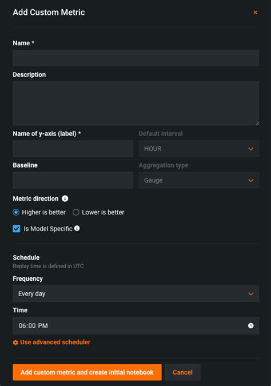Click the Default interval chevron arrow

pyautogui.click(x=250, y=149)
